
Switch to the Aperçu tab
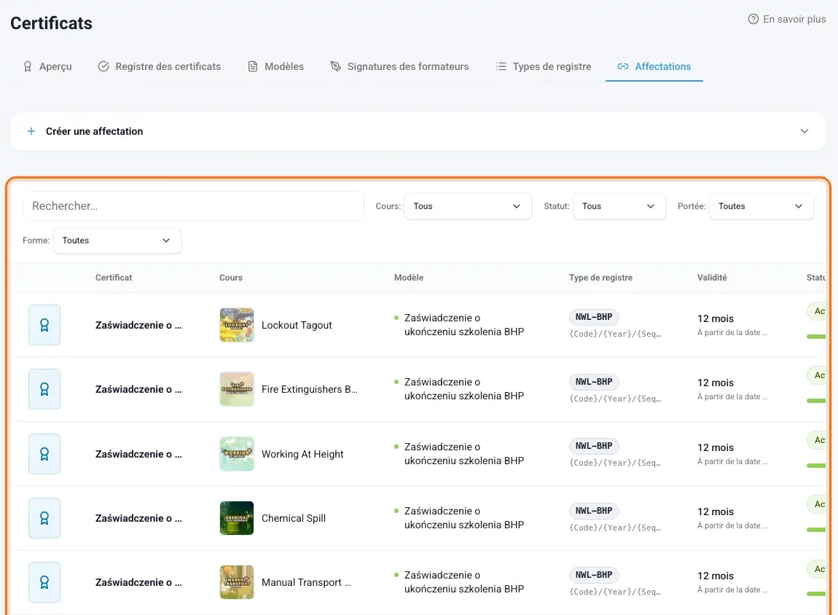coord(47,66)
